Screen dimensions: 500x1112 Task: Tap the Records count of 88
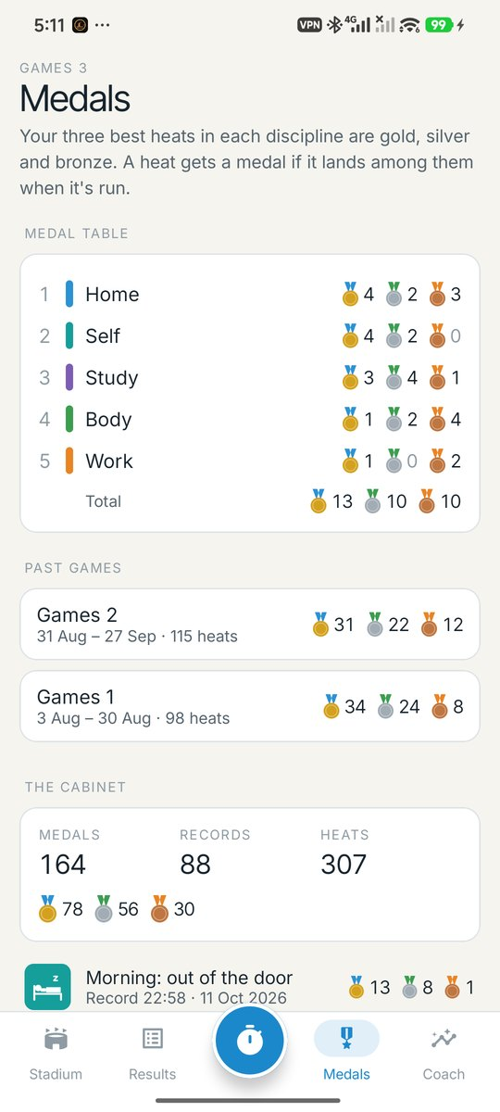click(195, 865)
